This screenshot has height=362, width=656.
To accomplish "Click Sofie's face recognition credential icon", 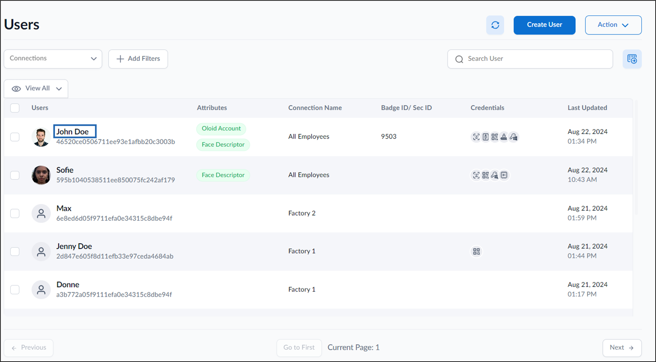I will click(x=476, y=175).
